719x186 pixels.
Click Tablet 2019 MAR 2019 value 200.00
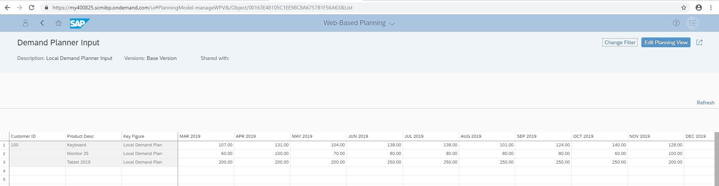(x=206, y=162)
